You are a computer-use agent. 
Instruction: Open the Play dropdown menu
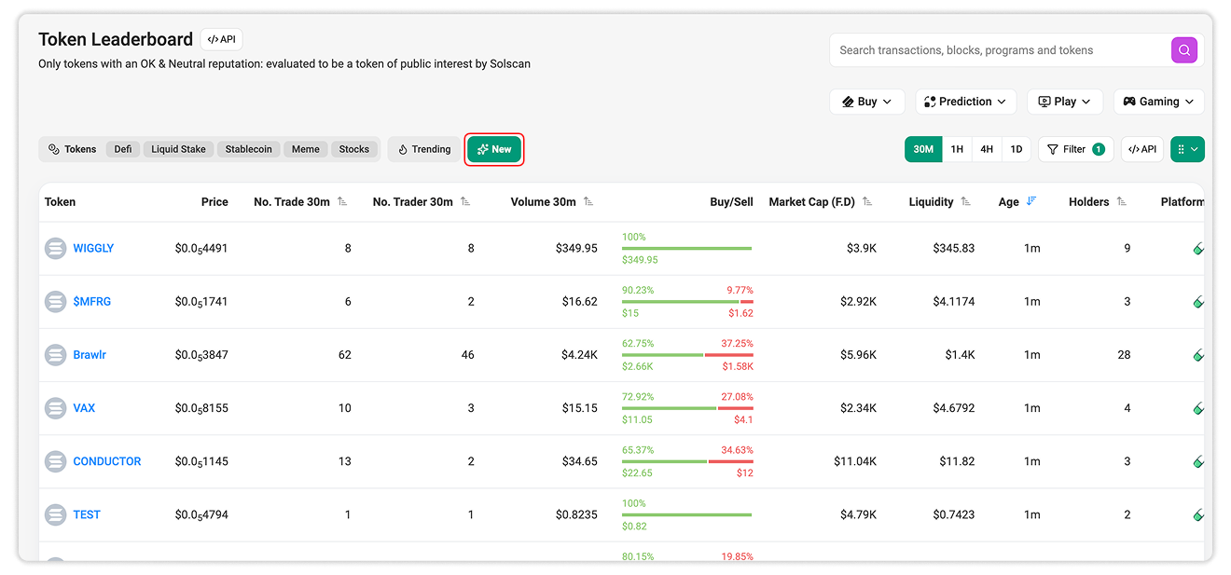tap(1065, 102)
